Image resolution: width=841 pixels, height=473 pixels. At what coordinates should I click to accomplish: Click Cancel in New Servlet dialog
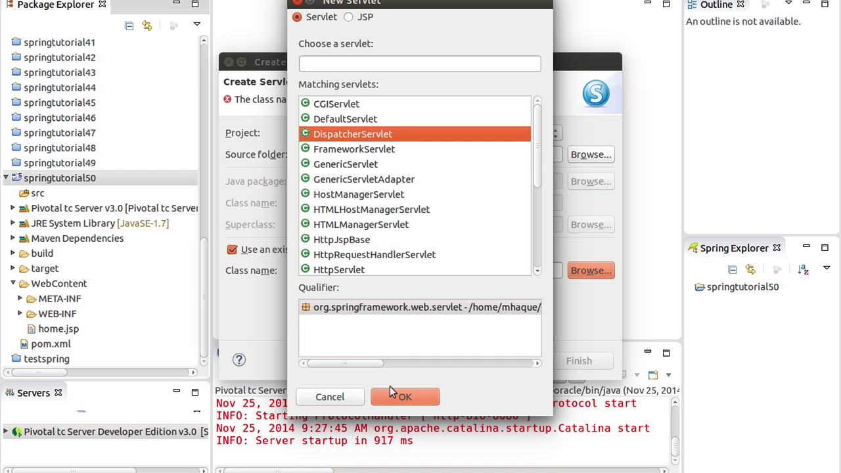click(x=330, y=397)
